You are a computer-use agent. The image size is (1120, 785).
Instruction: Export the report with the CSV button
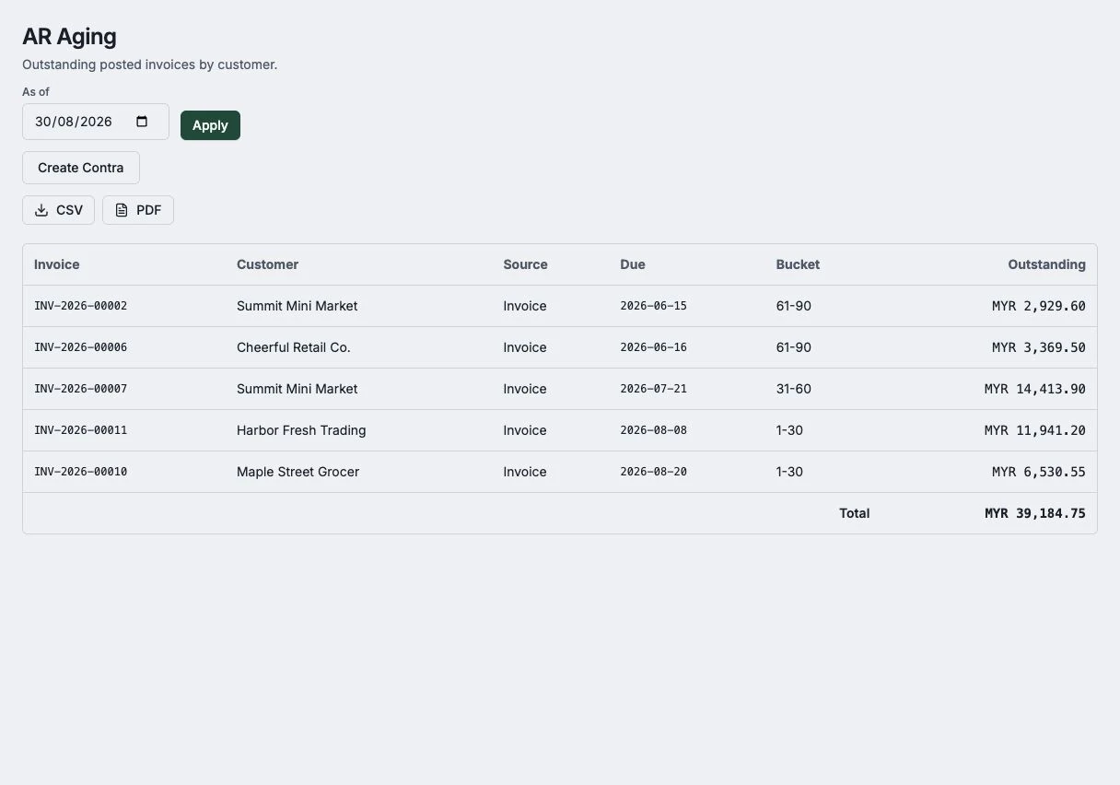(x=58, y=210)
